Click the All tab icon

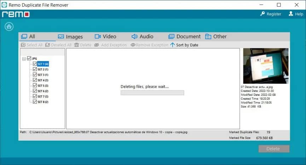(24, 36)
